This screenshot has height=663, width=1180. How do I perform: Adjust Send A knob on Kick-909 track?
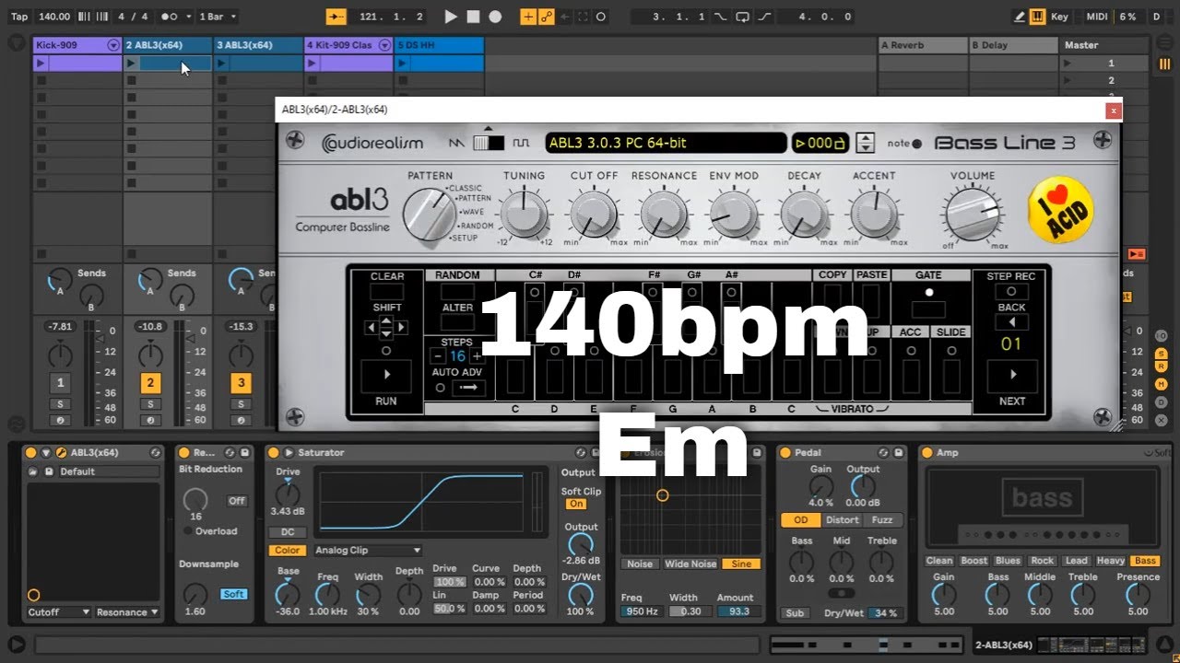tap(60, 279)
